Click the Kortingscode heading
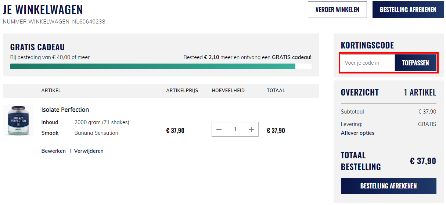Image resolution: width=446 pixels, height=205 pixels. (x=367, y=45)
